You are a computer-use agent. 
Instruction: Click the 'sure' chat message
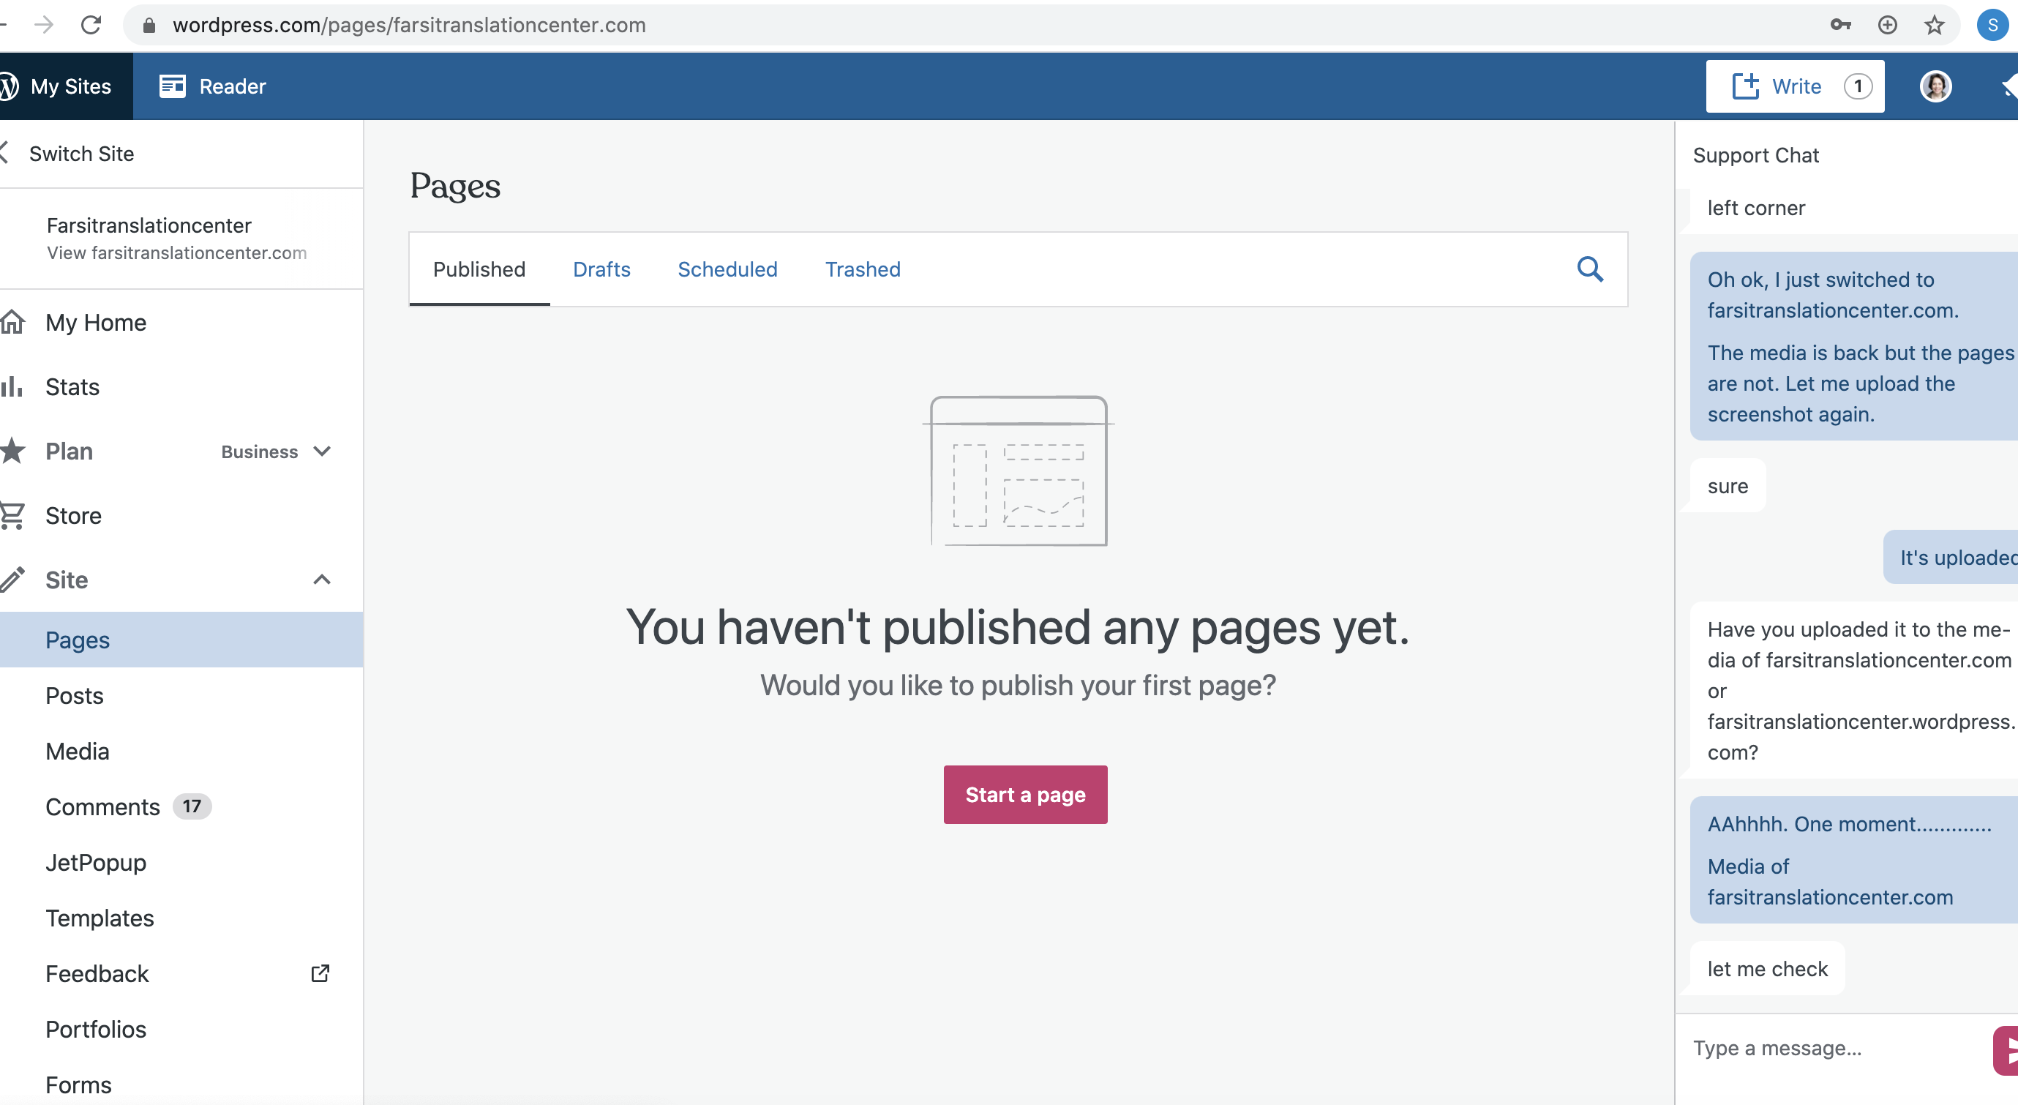pos(1728,486)
